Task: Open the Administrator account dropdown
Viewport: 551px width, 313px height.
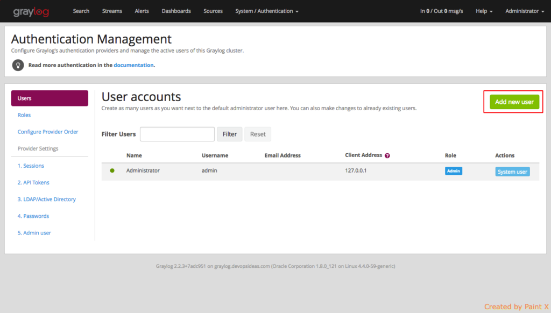Action: pyautogui.click(x=524, y=11)
